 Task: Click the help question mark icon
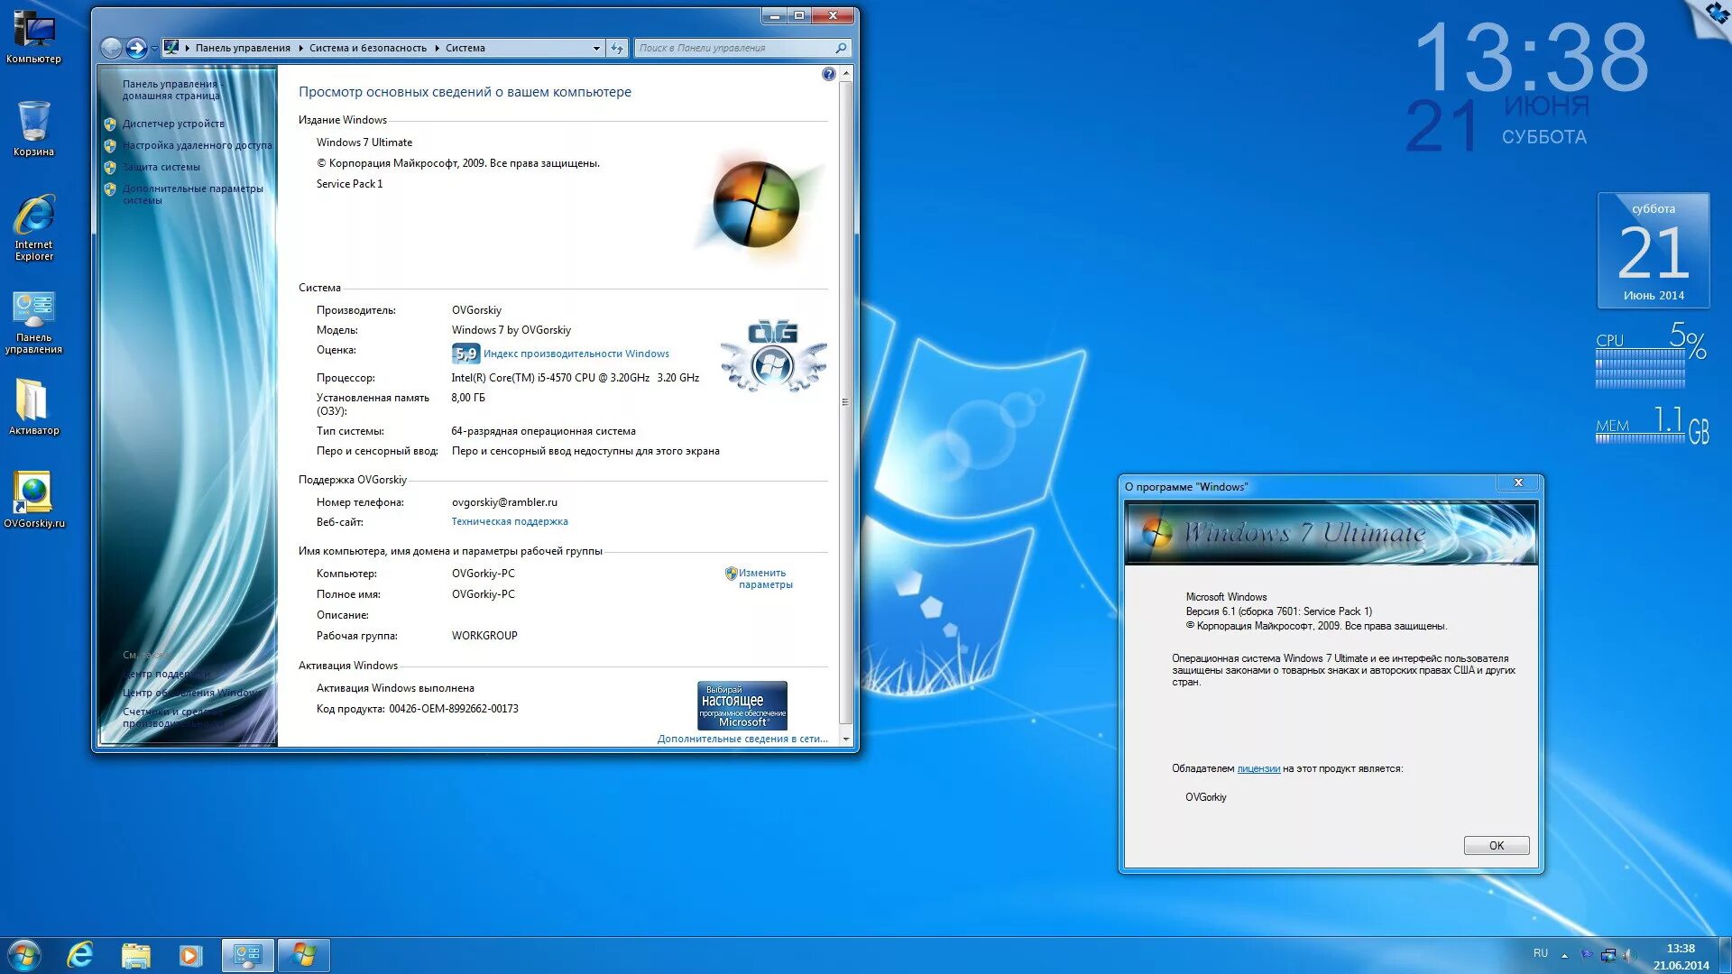pos(828,74)
